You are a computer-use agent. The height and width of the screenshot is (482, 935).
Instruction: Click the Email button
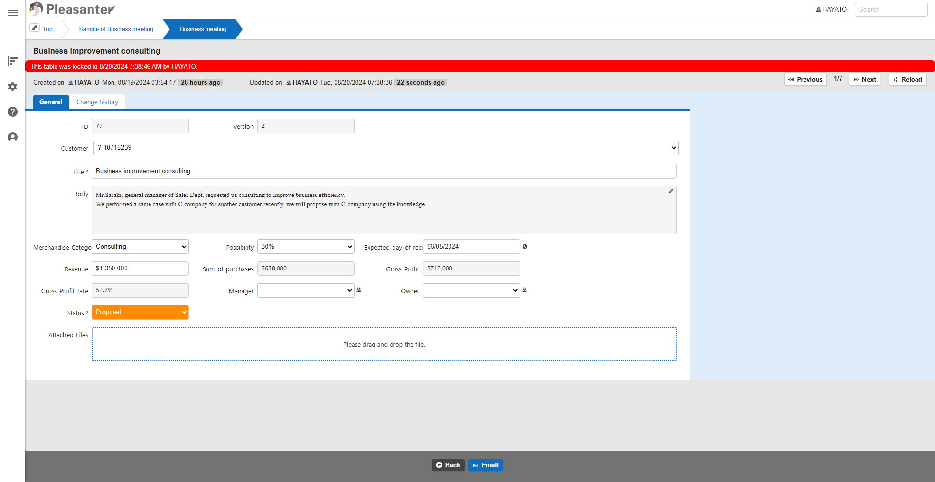486,465
